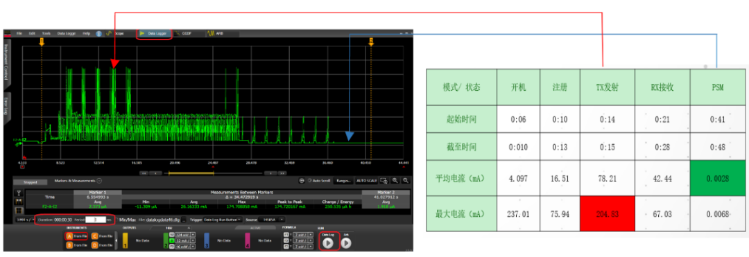Open the sample rate dropdown

tap(25, 220)
